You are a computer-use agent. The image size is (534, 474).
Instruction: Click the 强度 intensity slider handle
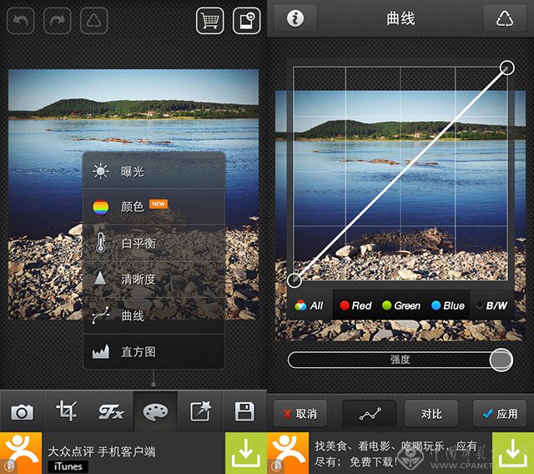(500, 360)
